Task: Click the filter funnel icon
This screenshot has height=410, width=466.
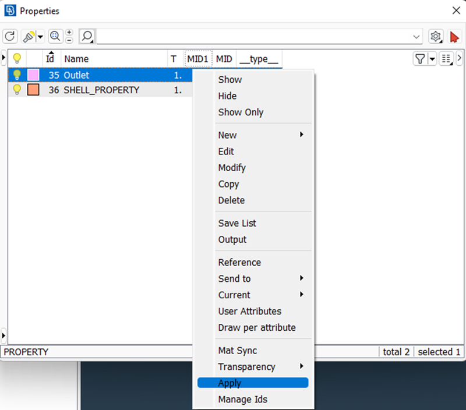Action: click(420, 59)
